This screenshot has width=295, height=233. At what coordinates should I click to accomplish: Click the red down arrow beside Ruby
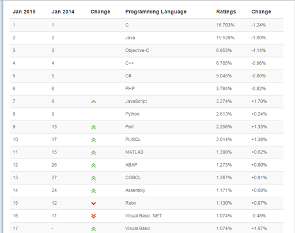(93, 204)
